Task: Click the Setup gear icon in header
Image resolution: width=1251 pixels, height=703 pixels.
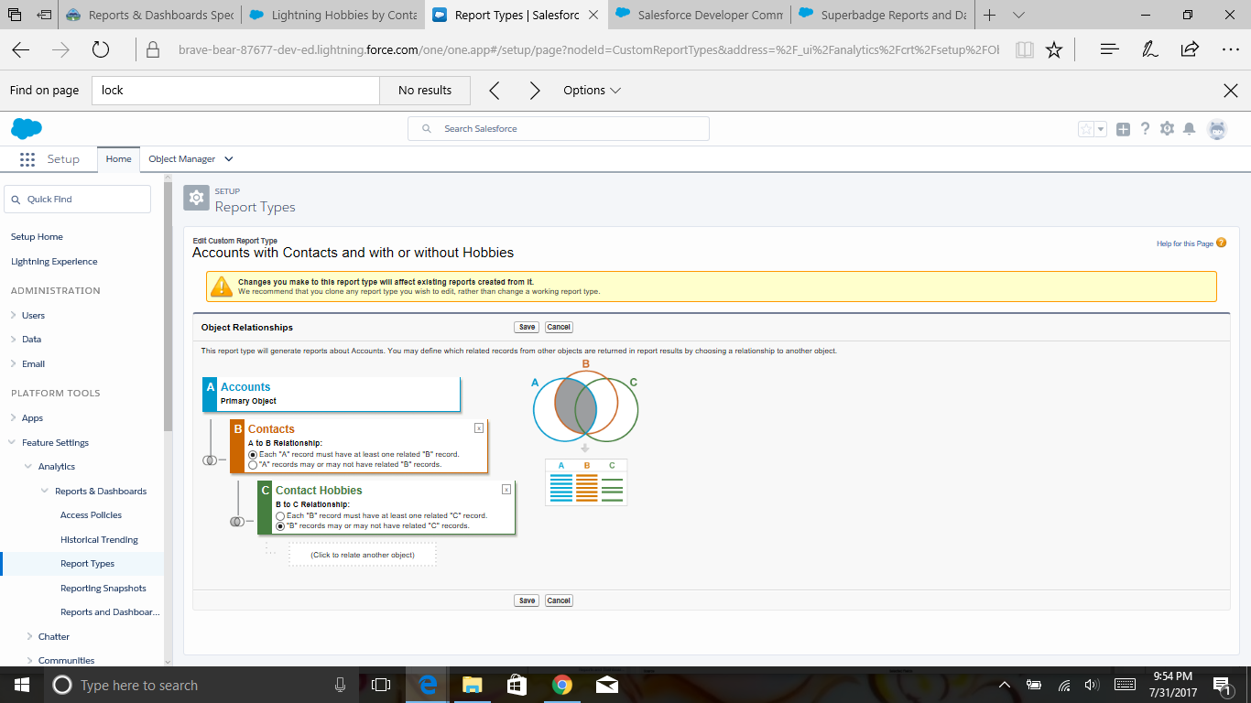Action: click(x=1167, y=129)
